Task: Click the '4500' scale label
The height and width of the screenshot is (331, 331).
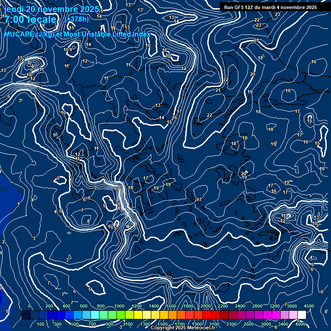Action: click(x=309, y=306)
